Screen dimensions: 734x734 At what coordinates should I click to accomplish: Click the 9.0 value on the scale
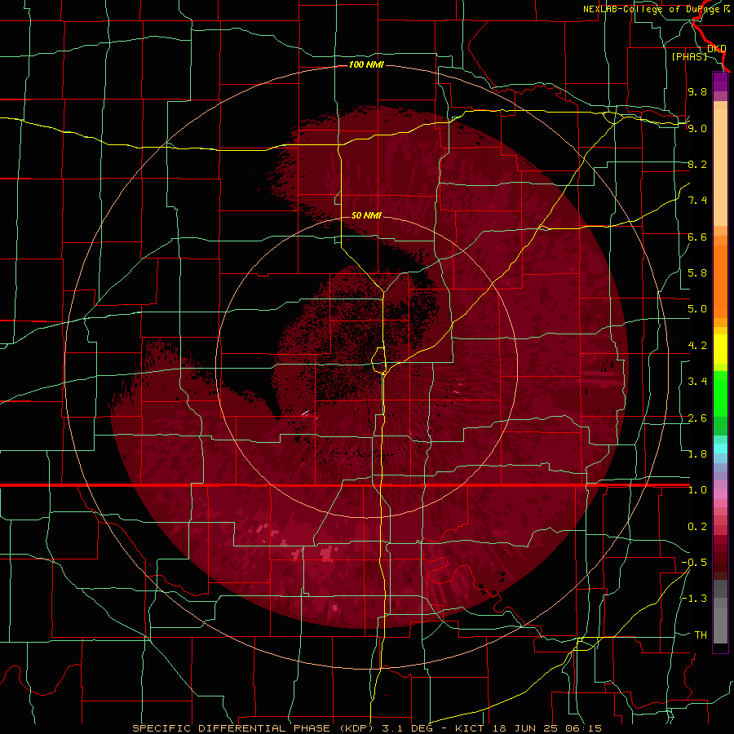point(697,128)
